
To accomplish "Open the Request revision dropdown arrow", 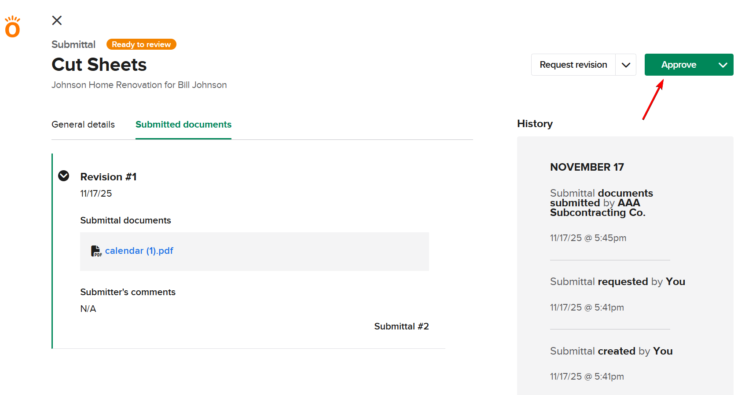I will (x=626, y=65).
